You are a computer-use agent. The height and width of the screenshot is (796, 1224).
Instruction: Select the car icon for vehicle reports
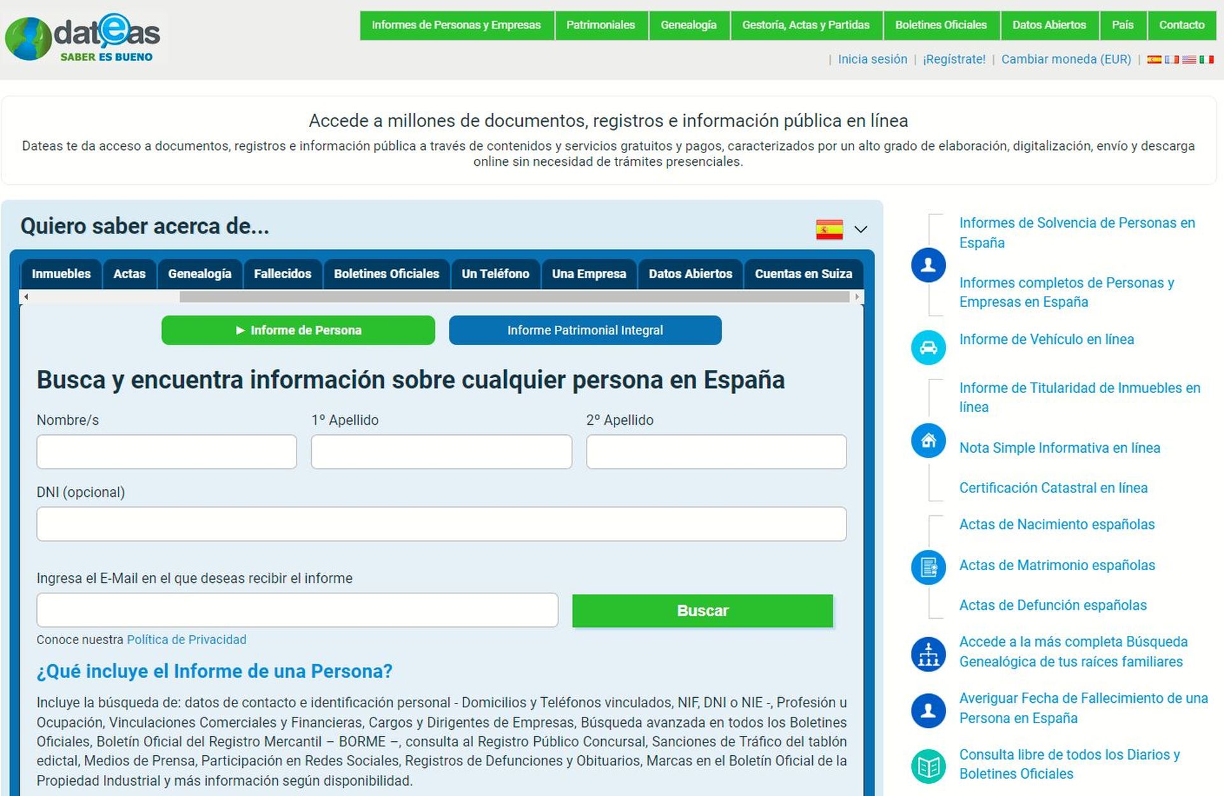click(928, 348)
